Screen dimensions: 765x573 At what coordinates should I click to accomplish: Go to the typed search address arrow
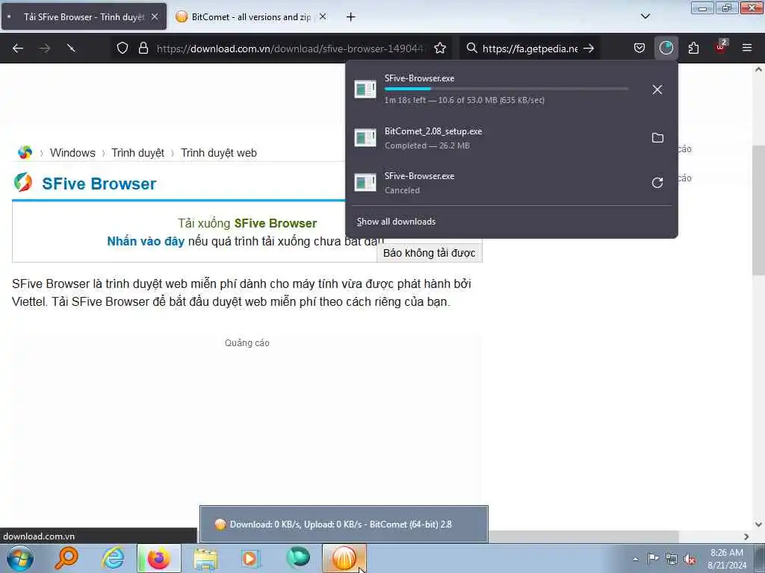point(589,48)
